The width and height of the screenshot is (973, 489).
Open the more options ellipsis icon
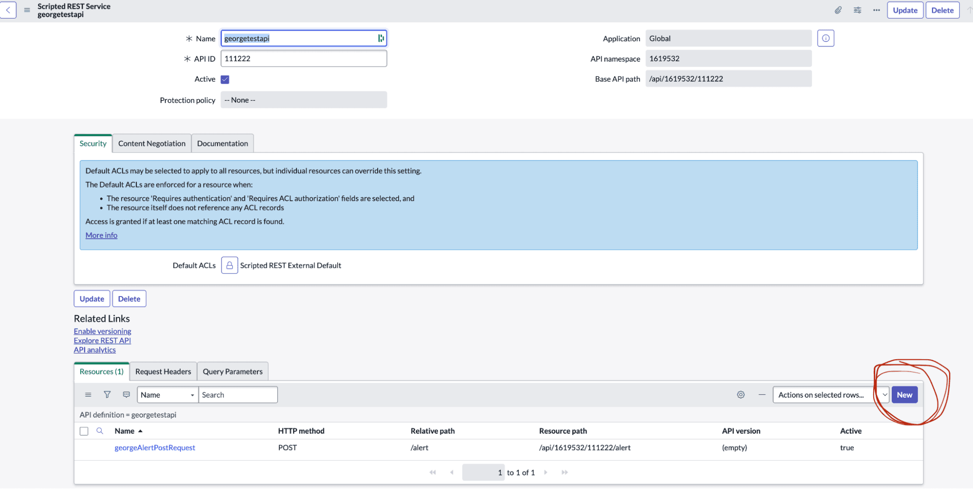(876, 10)
